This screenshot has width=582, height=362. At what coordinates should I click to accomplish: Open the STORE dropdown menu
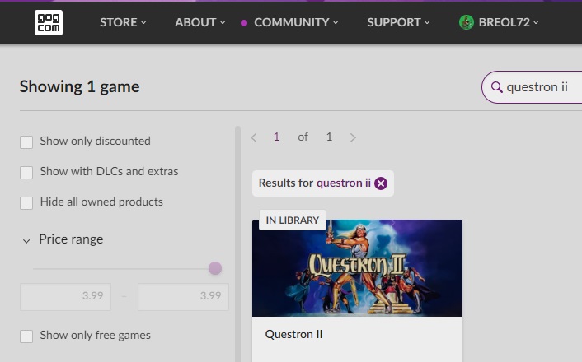coord(123,22)
